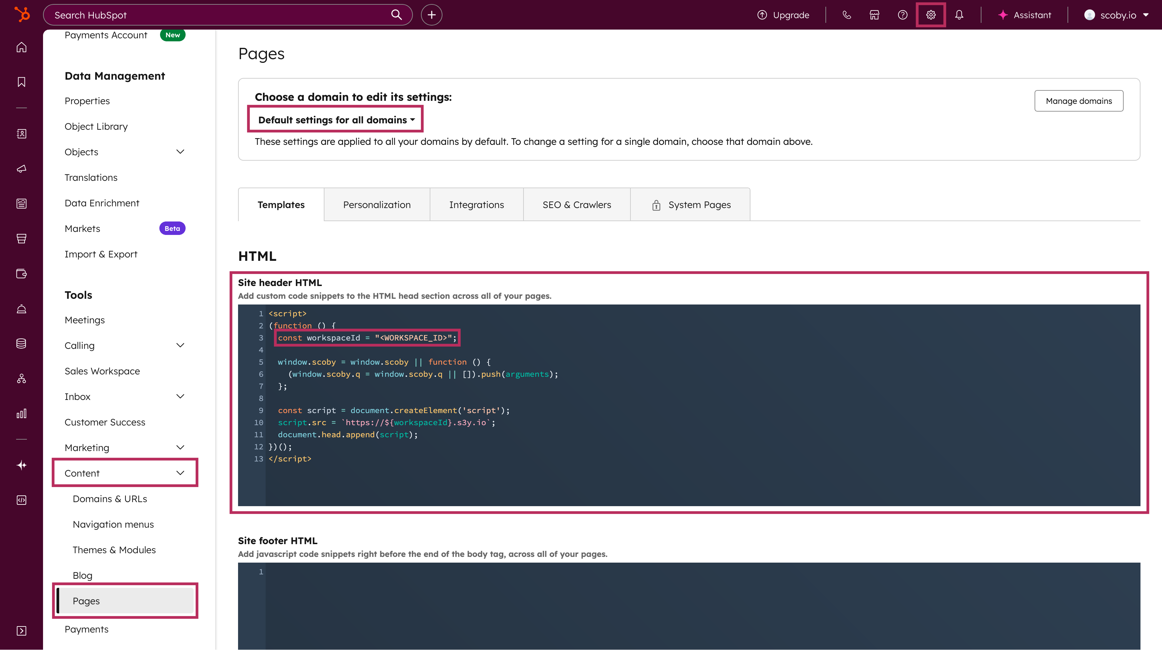This screenshot has height=650, width=1162.
Task: Open the settings gear icon
Action: (x=930, y=15)
